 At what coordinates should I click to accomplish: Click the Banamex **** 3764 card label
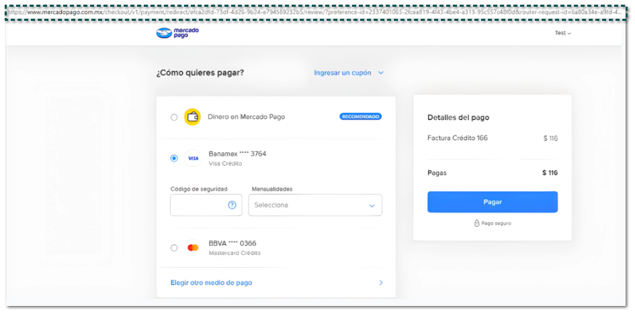pos(237,154)
